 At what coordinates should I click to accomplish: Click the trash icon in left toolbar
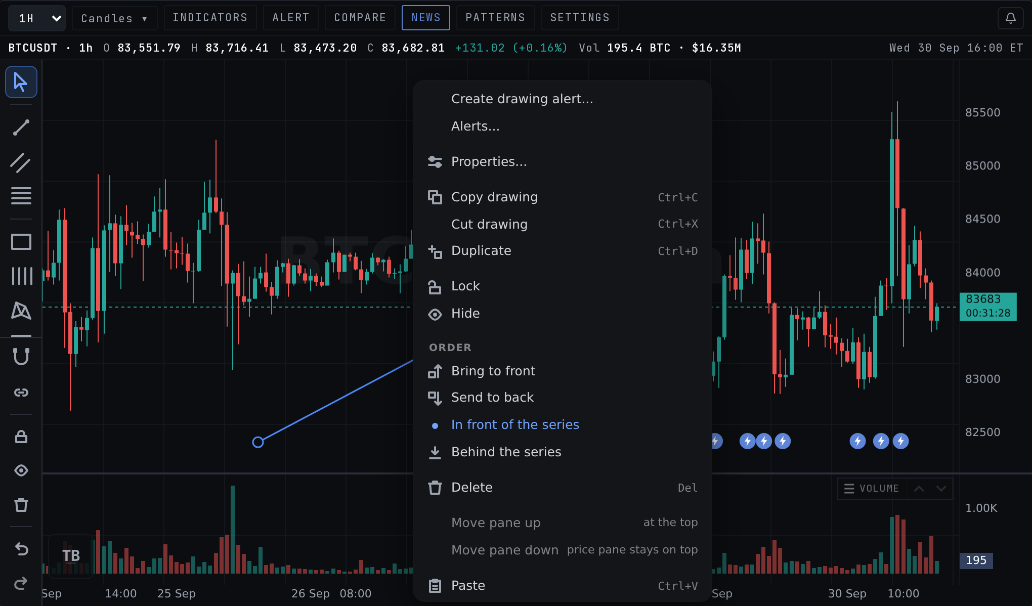(21, 505)
